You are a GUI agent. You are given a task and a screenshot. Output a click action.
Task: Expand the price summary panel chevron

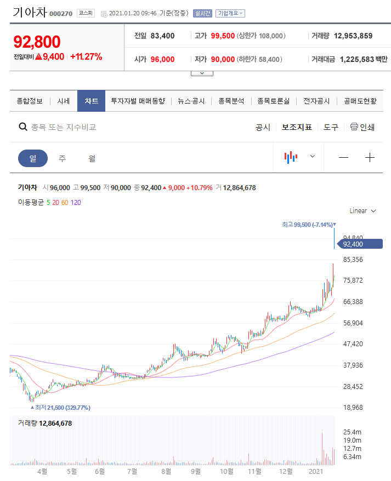(x=202, y=73)
